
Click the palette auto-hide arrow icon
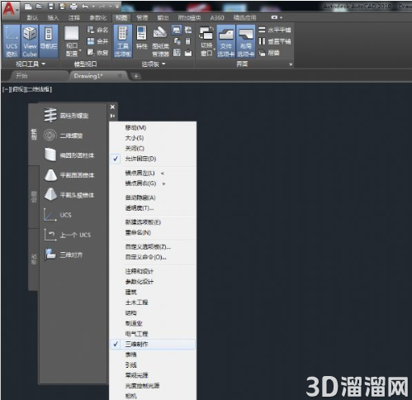coord(112,116)
